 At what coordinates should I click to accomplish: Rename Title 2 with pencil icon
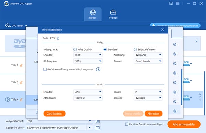pos(21,65)
